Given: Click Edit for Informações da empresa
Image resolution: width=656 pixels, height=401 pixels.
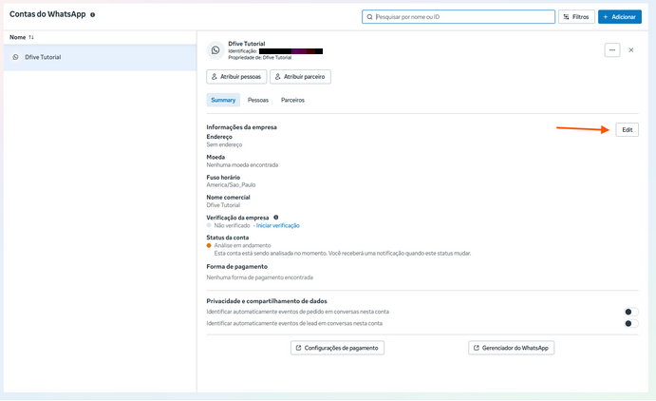Looking at the screenshot, I should 627,129.
